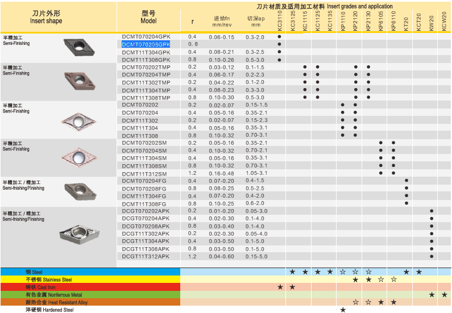Select the green Nonferrous Metal band

[x=90, y=295]
